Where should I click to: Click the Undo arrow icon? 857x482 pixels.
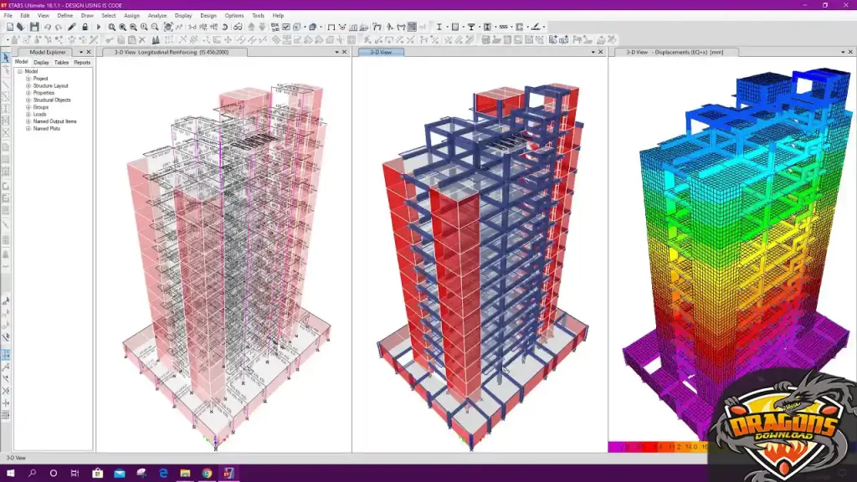coord(48,27)
